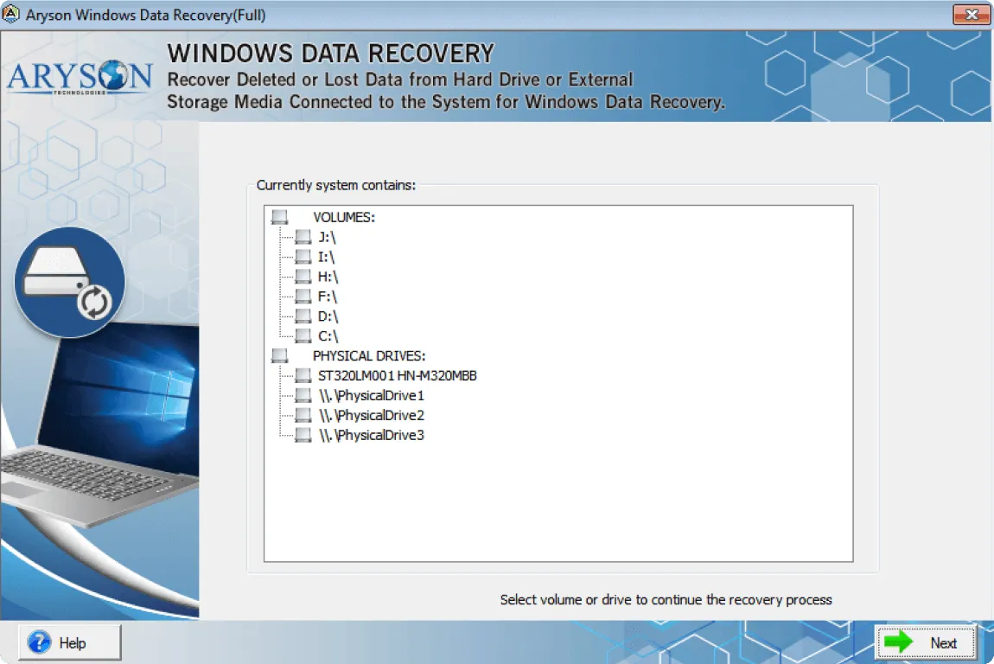Click the drive icon beside PHYSICAL DRIVES
This screenshot has width=994, height=664.
278,354
